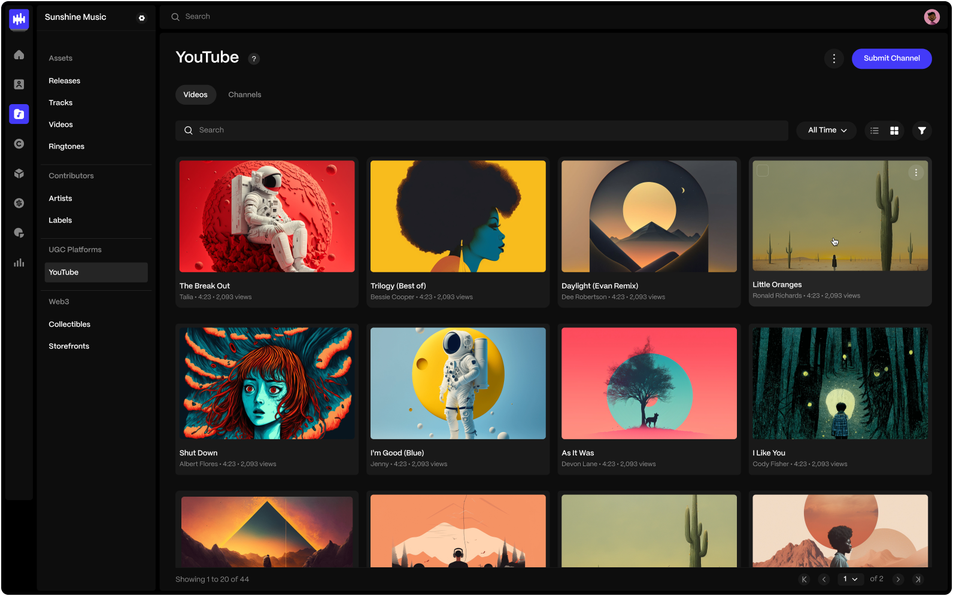Open Releases in the sidebar
953x596 pixels.
click(x=65, y=81)
